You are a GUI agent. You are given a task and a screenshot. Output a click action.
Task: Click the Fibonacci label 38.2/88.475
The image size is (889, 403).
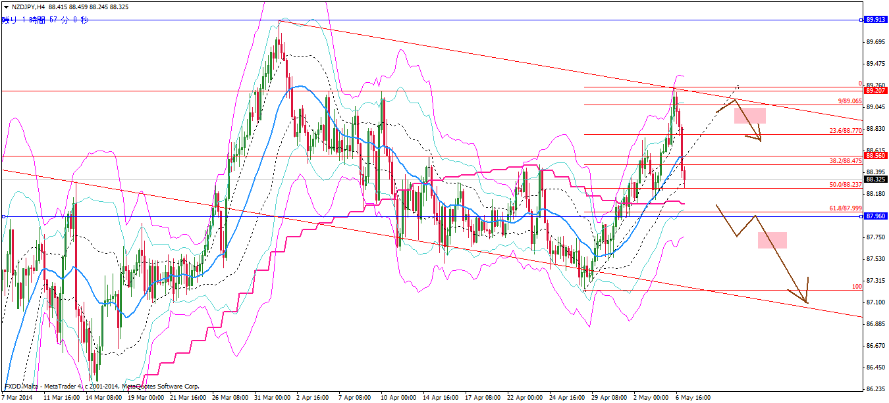(845, 160)
